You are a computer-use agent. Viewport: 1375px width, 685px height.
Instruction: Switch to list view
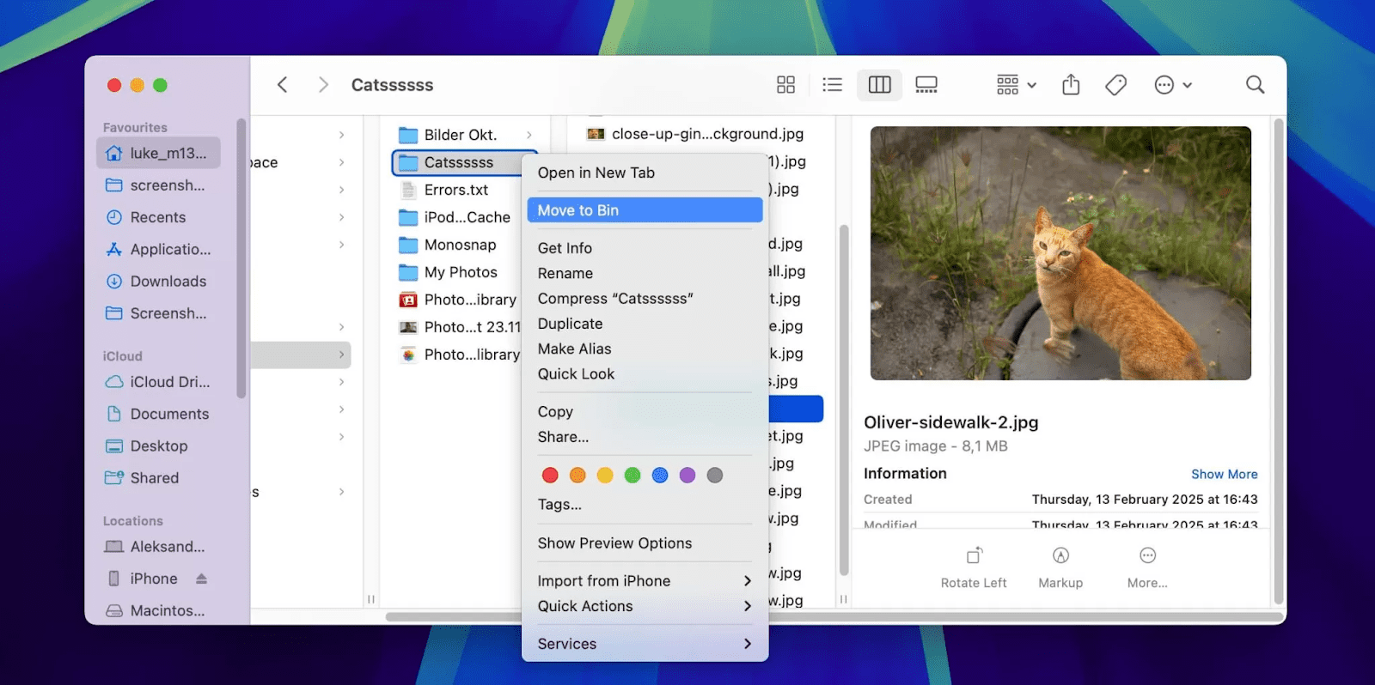[832, 85]
